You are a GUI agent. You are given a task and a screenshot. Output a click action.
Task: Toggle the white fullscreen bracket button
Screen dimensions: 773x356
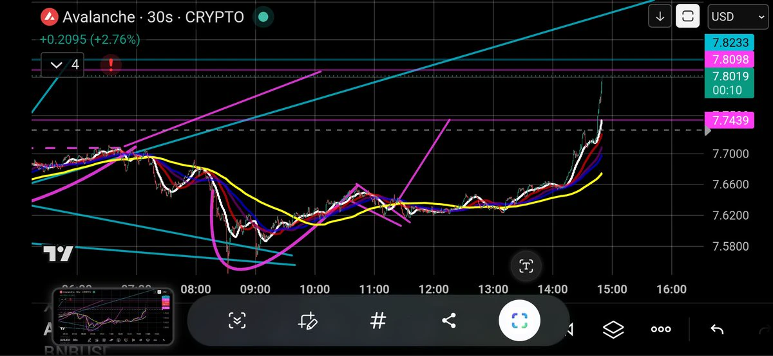click(688, 17)
